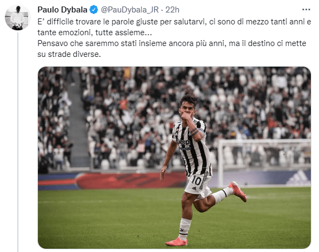
Task: Open the tweet's three-dot more options menu
Action: click(x=306, y=10)
